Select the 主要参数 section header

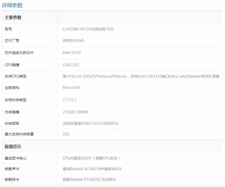[x=13, y=17]
